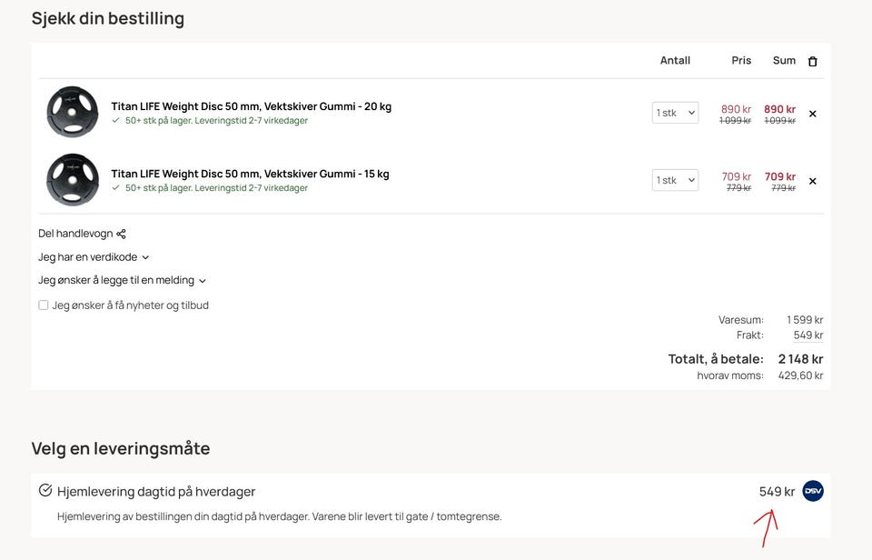
Task: Click the Totalt å betale amount 2 148 kr
Action: (x=801, y=359)
